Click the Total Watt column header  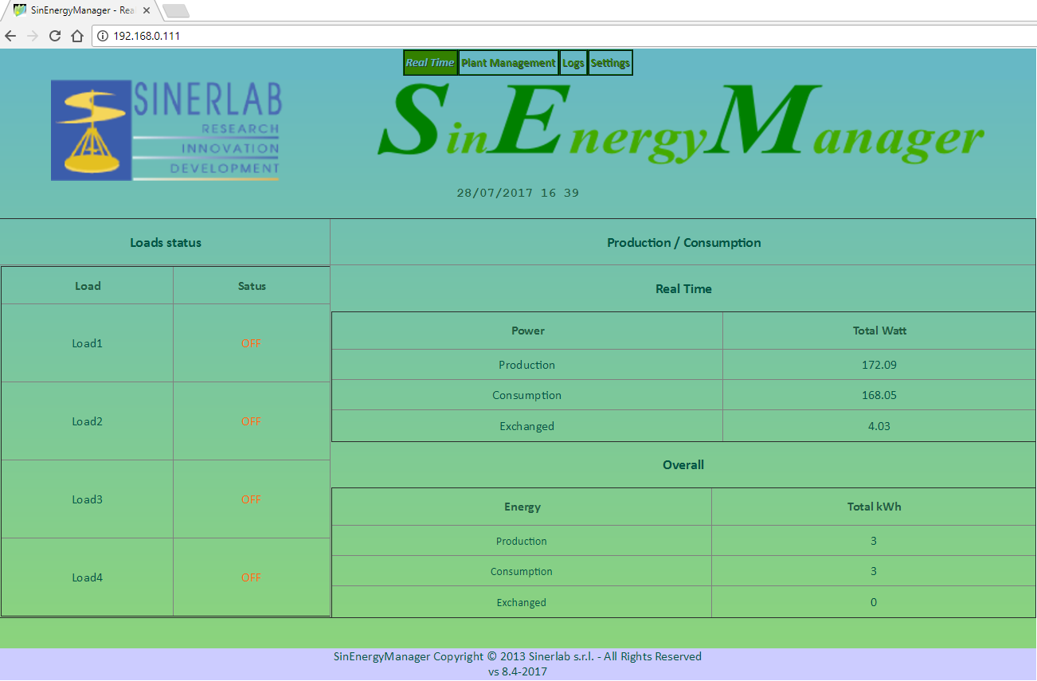879,331
